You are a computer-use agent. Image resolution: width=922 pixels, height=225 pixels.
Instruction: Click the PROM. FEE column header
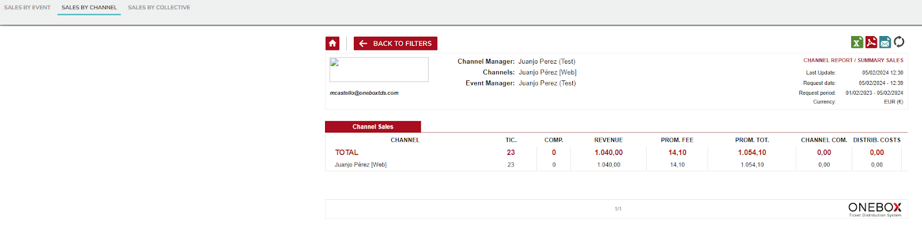point(677,140)
